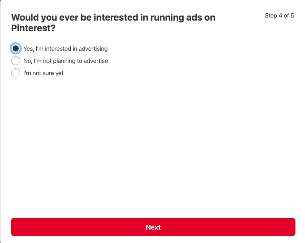The image size is (305, 243).
Task: Click the word 'Next' on the red button
Action: pyautogui.click(x=153, y=227)
